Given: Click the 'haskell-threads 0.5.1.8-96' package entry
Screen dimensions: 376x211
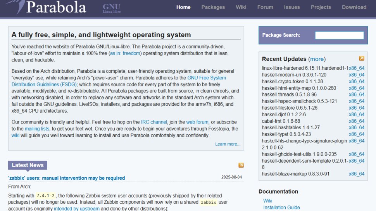Looking at the screenshot, I should click(289, 94).
